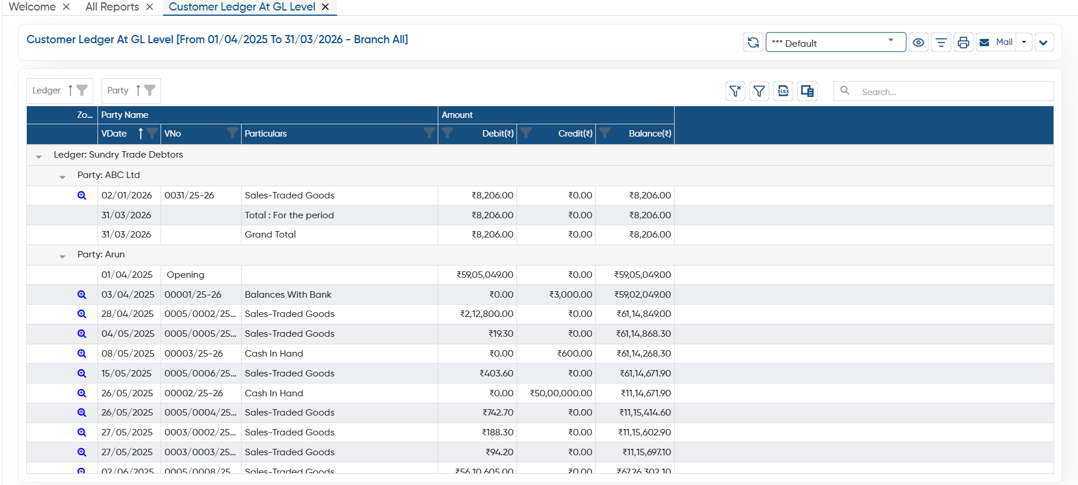Export to XLSX icon

pyautogui.click(x=783, y=91)
